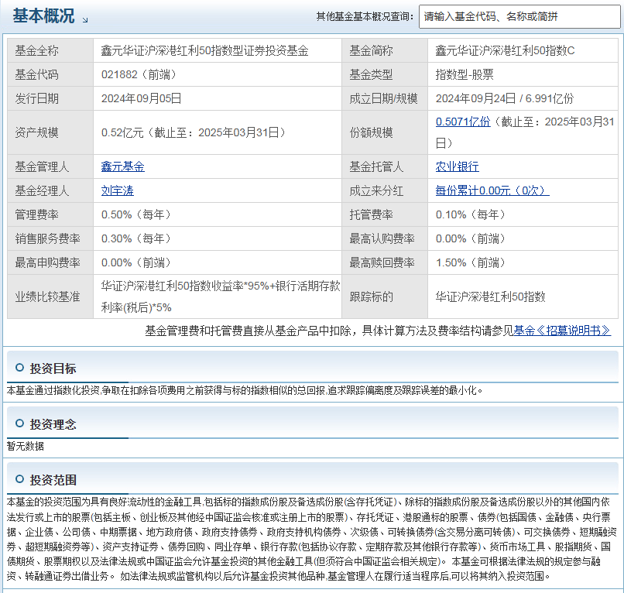Screen dimensions: 624x593
Task: Select the 基金经理人 label cell
Action: point(50,190)
